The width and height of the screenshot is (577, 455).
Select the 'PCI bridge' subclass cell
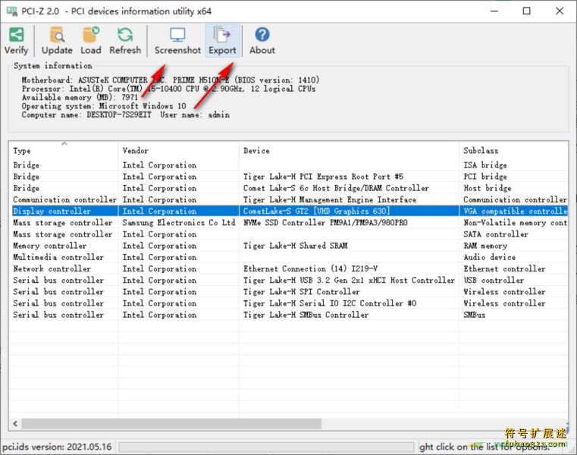[485, 177]
